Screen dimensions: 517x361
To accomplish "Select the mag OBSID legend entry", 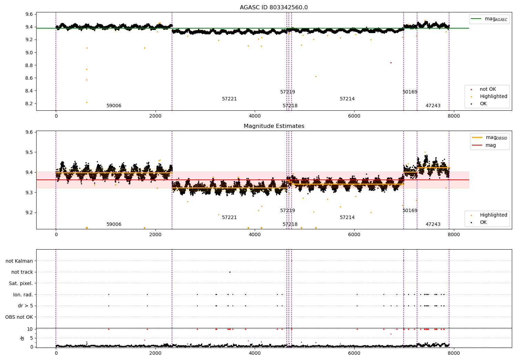I will 489,138.
